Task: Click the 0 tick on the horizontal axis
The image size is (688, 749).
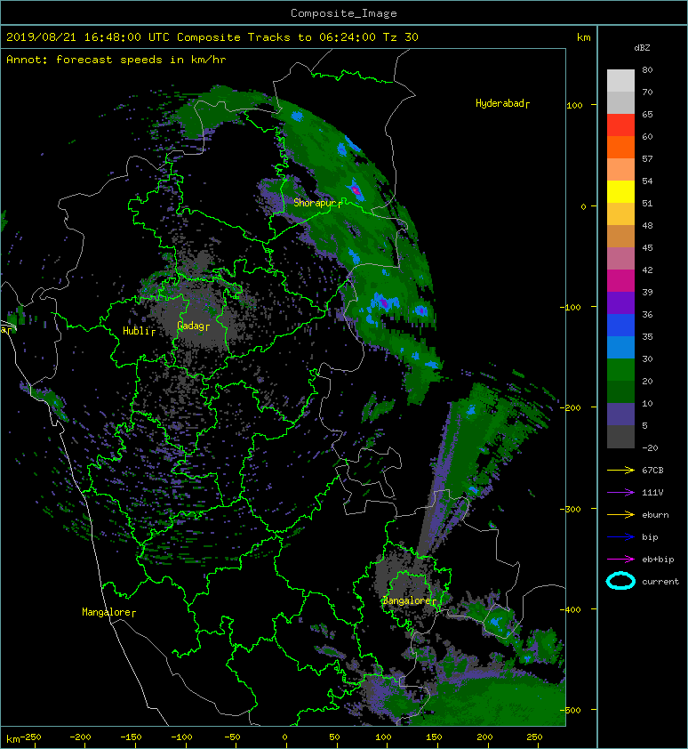Action: click(284, 737)
